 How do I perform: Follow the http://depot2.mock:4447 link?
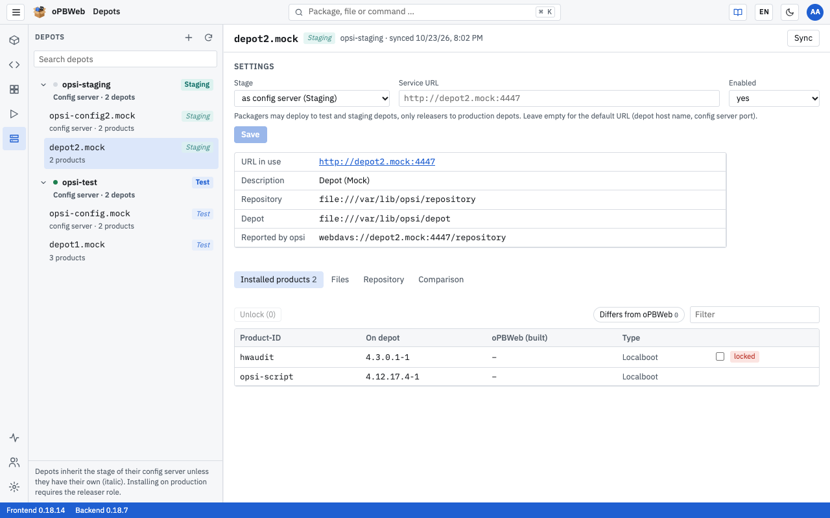point(377,162)
